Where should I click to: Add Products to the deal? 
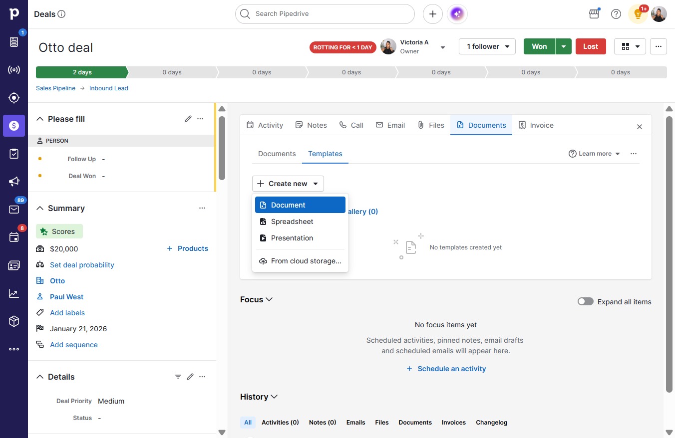click(x=187, y=248)
